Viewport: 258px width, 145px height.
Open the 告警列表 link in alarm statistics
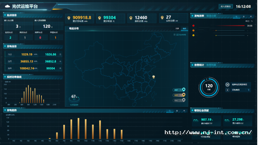click(211, 65)
